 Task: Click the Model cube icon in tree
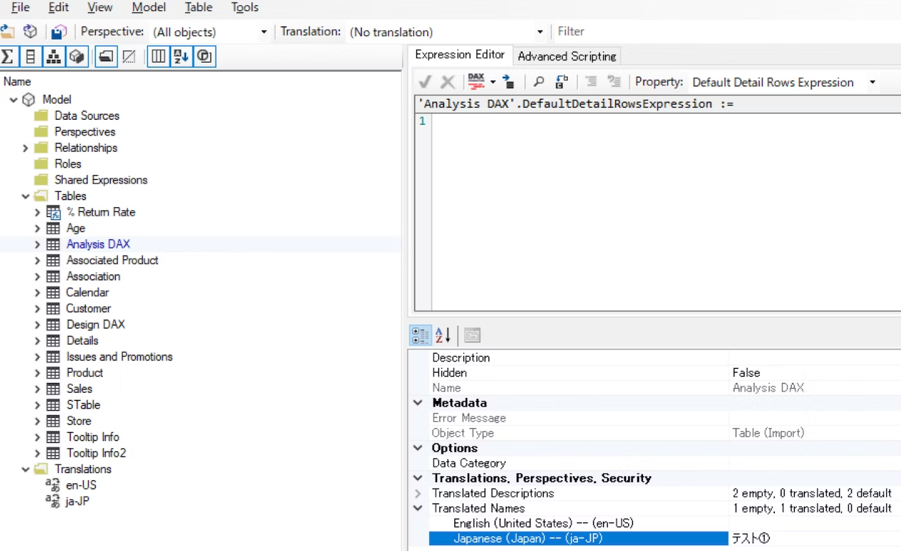(29, 100)
